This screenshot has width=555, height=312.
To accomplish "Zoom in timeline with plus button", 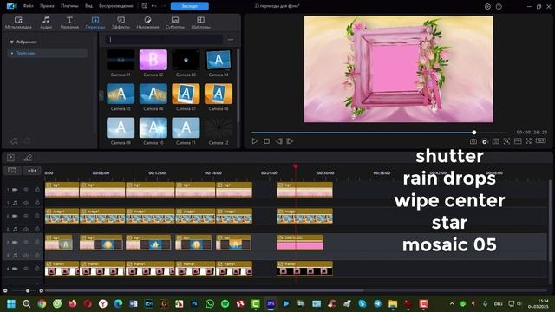I will [42, 291].
